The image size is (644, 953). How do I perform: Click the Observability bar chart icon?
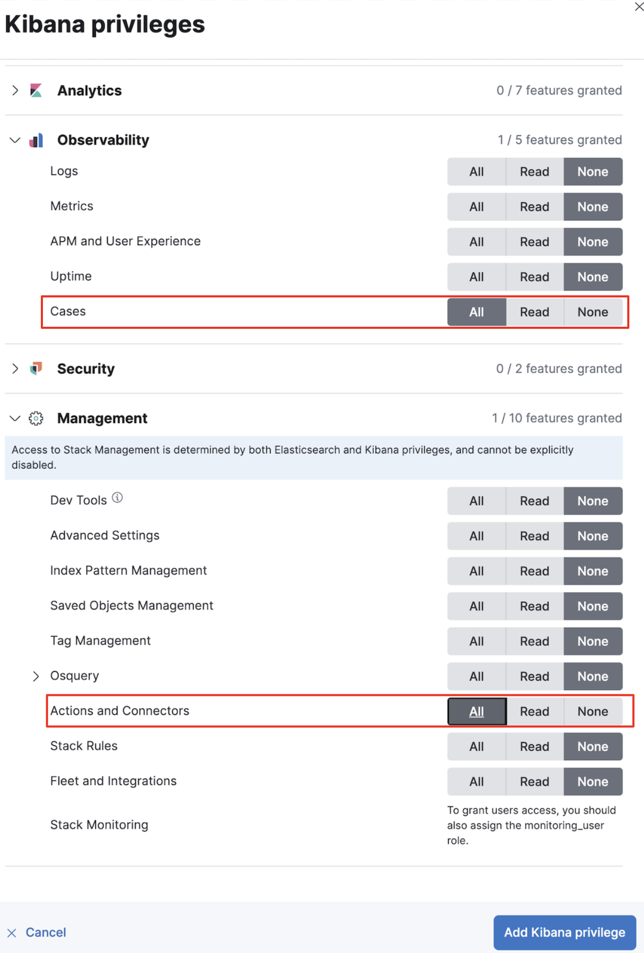tap(36, 140)
